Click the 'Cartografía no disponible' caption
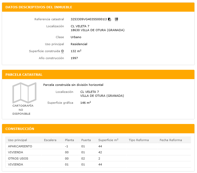Screen dimensions: 197x173 tap(23, 110)
